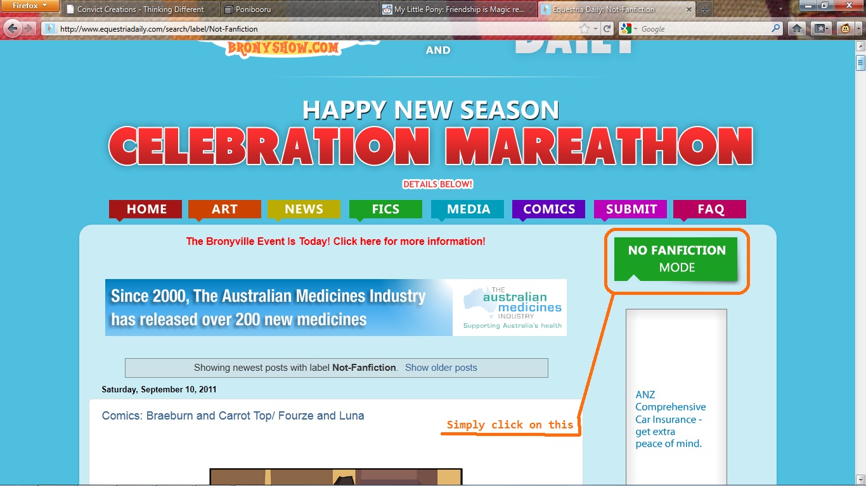Click the search magnifier icon
866x486 pixels.
776,29
